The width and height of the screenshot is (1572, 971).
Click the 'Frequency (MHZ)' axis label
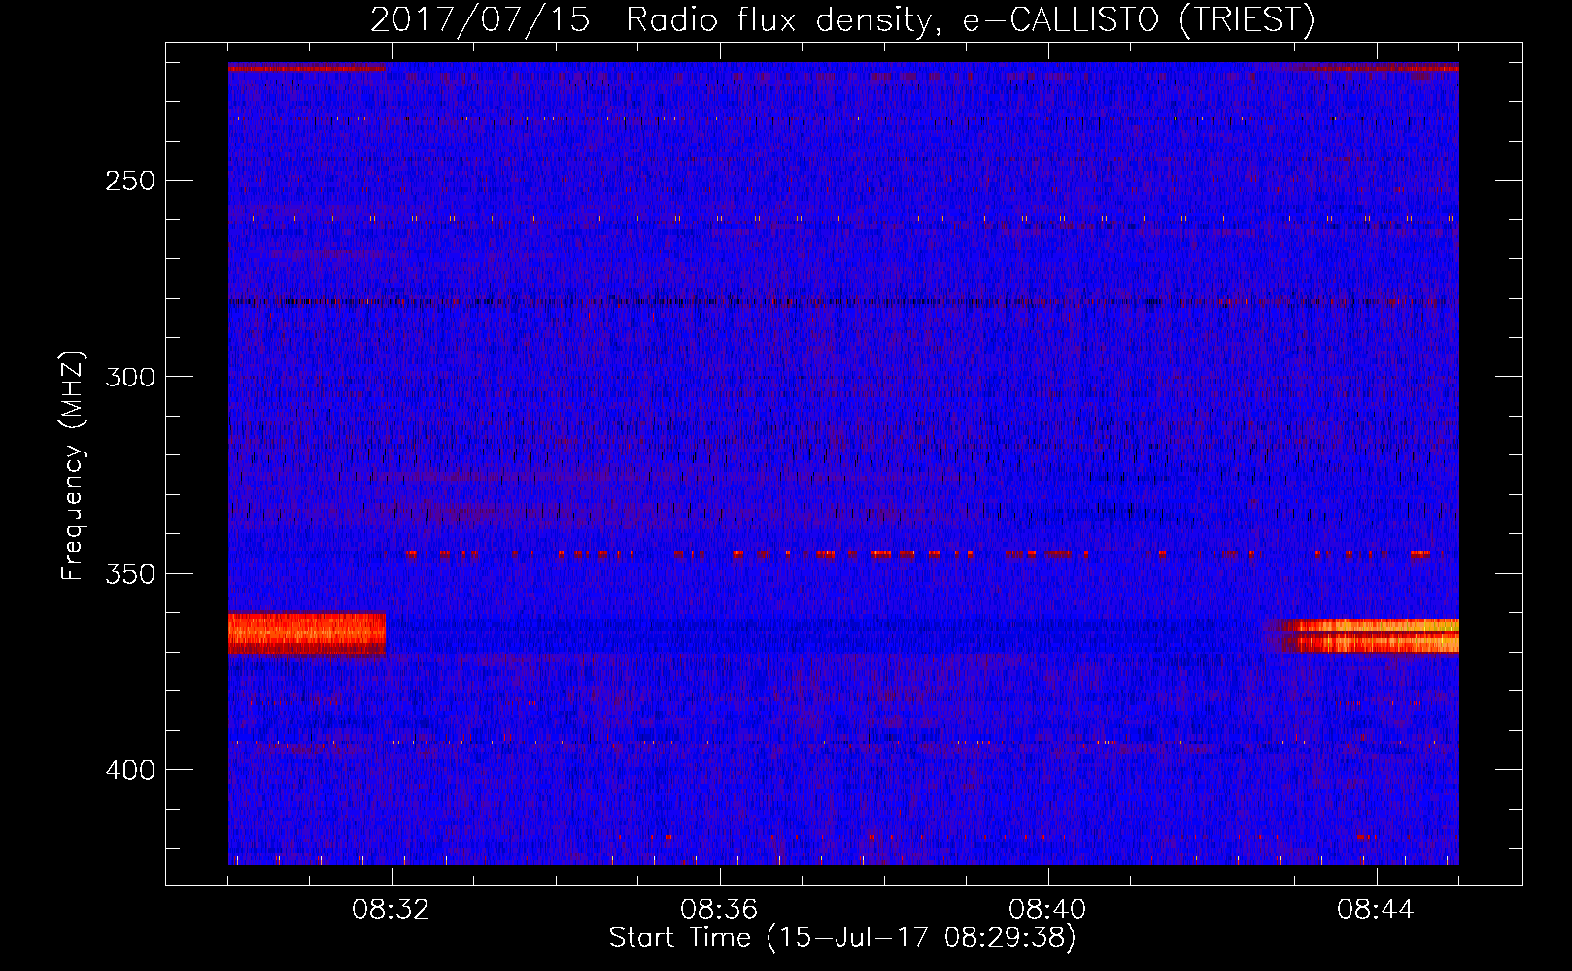(73, 466)
